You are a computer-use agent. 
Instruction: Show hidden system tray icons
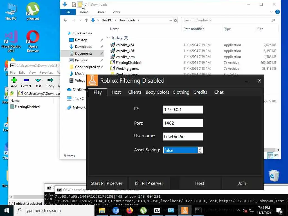(238, 211)
